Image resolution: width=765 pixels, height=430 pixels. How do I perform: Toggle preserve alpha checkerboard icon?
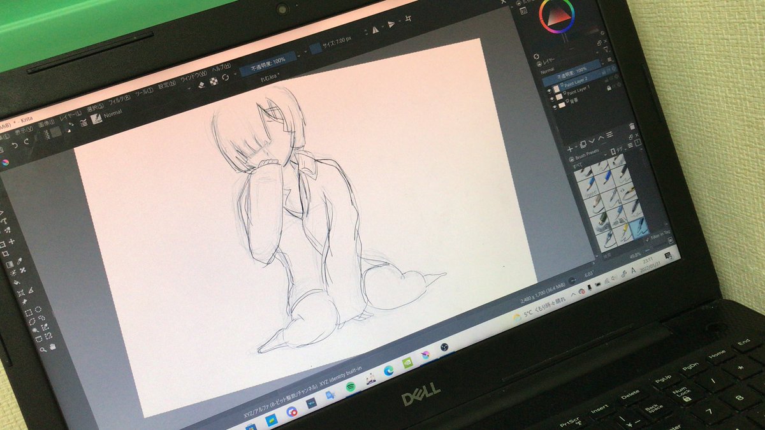(x=214, y=81)
